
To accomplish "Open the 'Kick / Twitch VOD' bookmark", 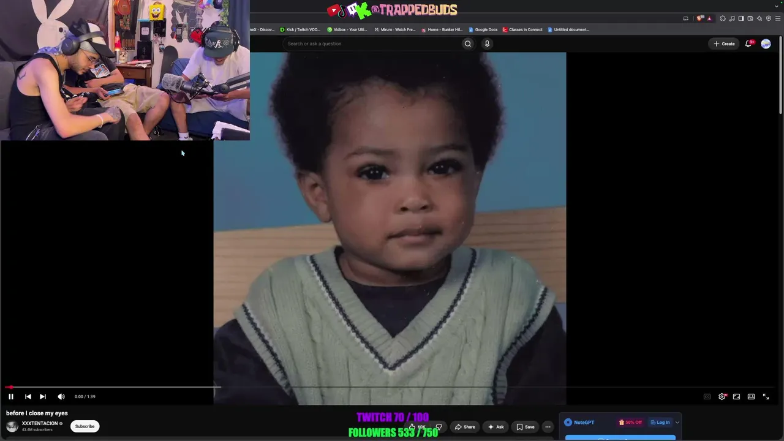I will (300, 29).
